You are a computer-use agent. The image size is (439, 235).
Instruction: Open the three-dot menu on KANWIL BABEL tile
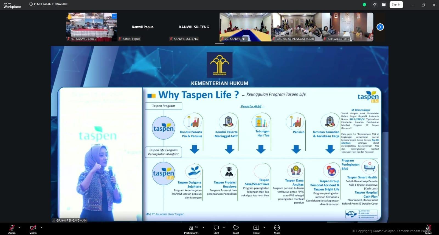(114, 16)
